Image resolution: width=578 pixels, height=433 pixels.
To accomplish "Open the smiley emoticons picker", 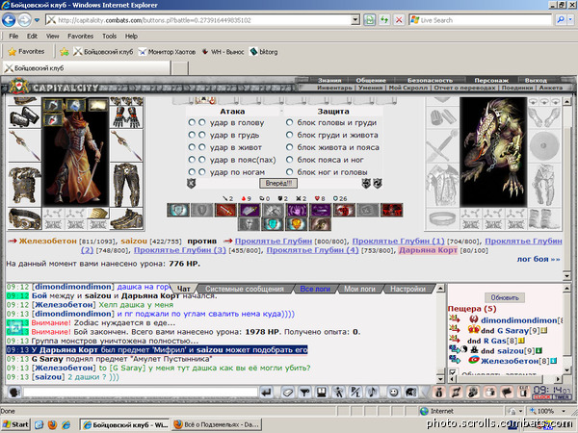I will [394, 393].
